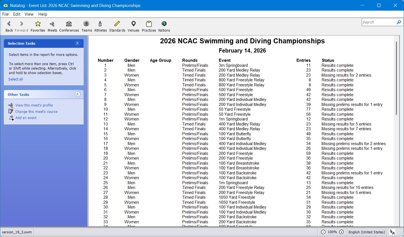Click Add an event link
The height and width of the screenshot is (237, 404).
(x=26, y=118)
